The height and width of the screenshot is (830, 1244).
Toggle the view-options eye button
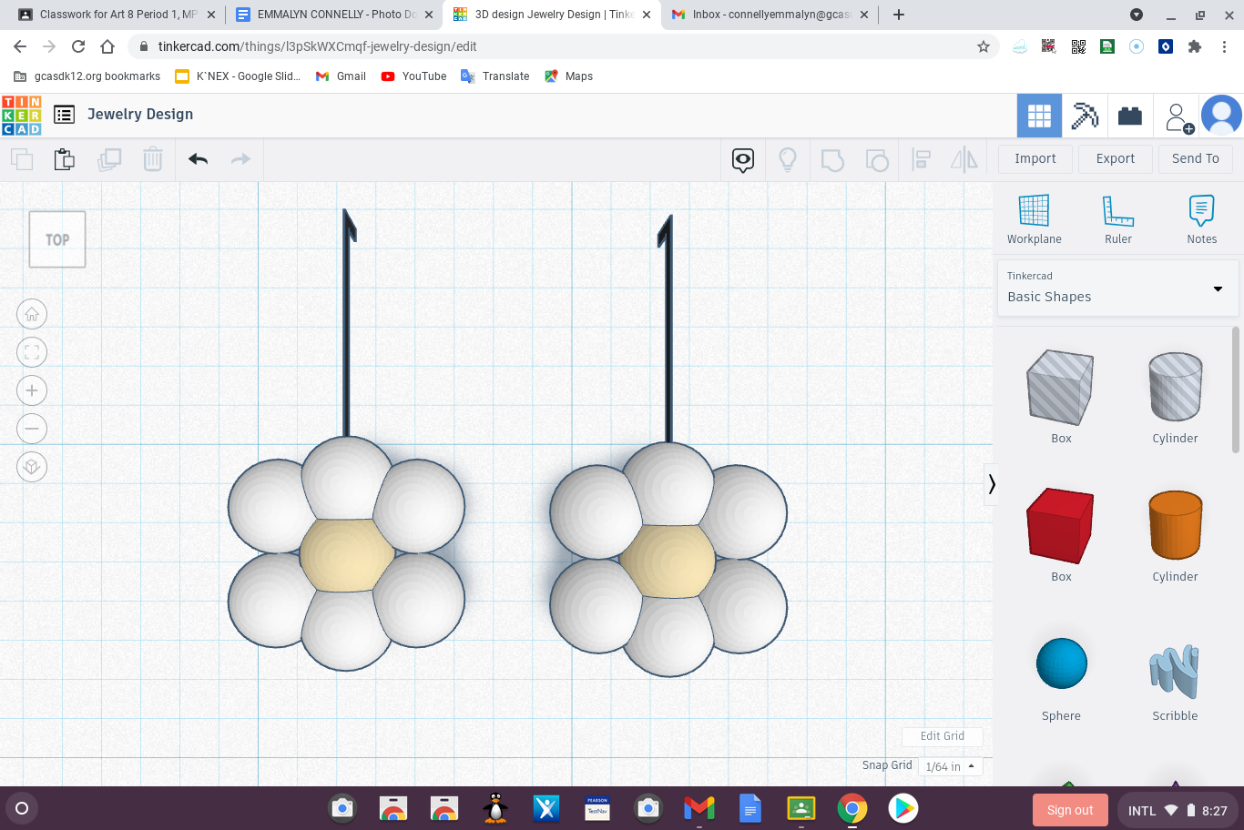(x=743, y=160)
